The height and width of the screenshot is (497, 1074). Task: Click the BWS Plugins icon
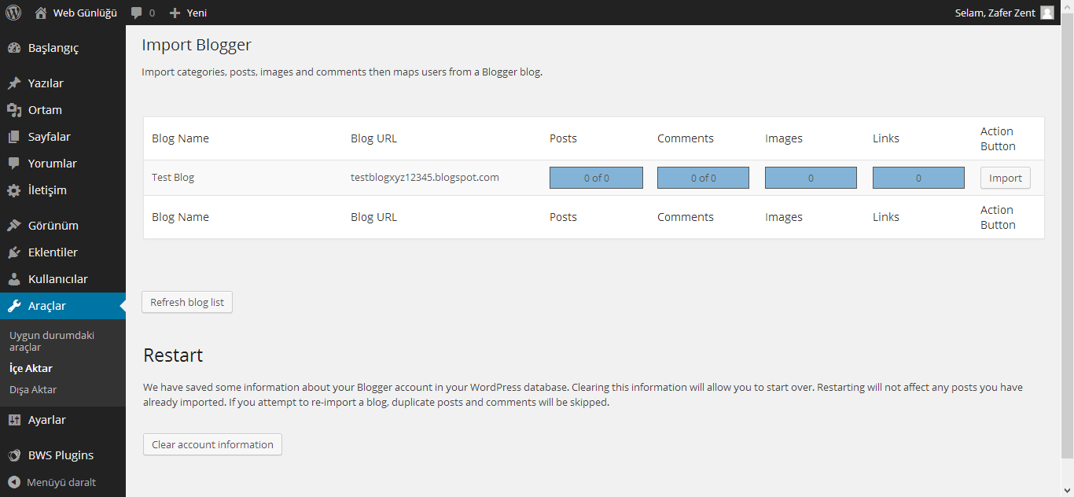tap(14, 455)
